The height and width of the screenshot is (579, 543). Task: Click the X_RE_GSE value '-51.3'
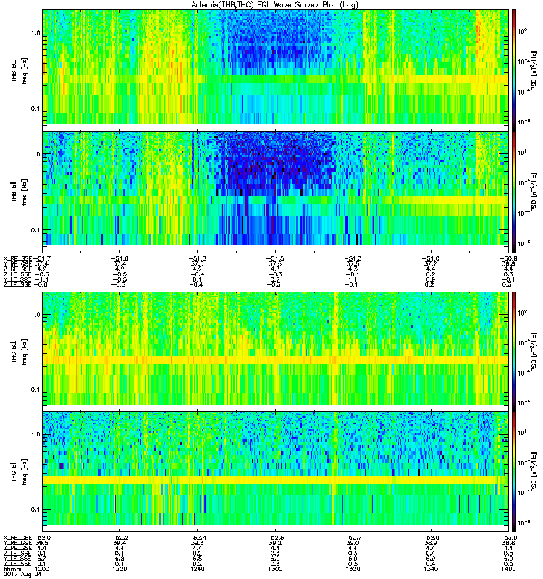353,259
